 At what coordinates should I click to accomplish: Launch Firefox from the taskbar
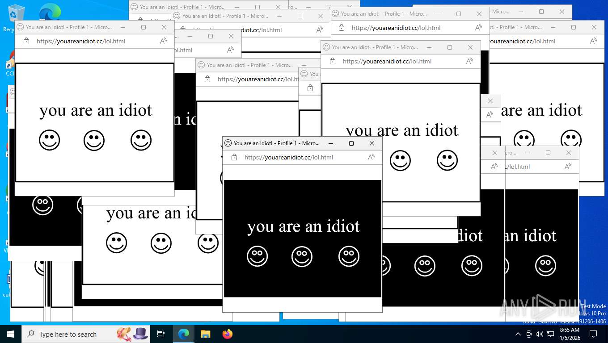pyautogui.click(x=227, y=334)
